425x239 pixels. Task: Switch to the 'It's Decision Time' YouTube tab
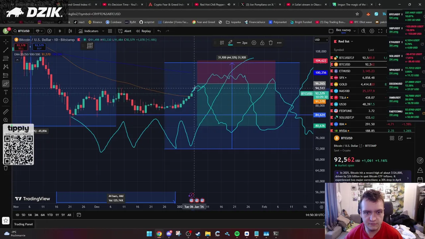pos(123,5)
